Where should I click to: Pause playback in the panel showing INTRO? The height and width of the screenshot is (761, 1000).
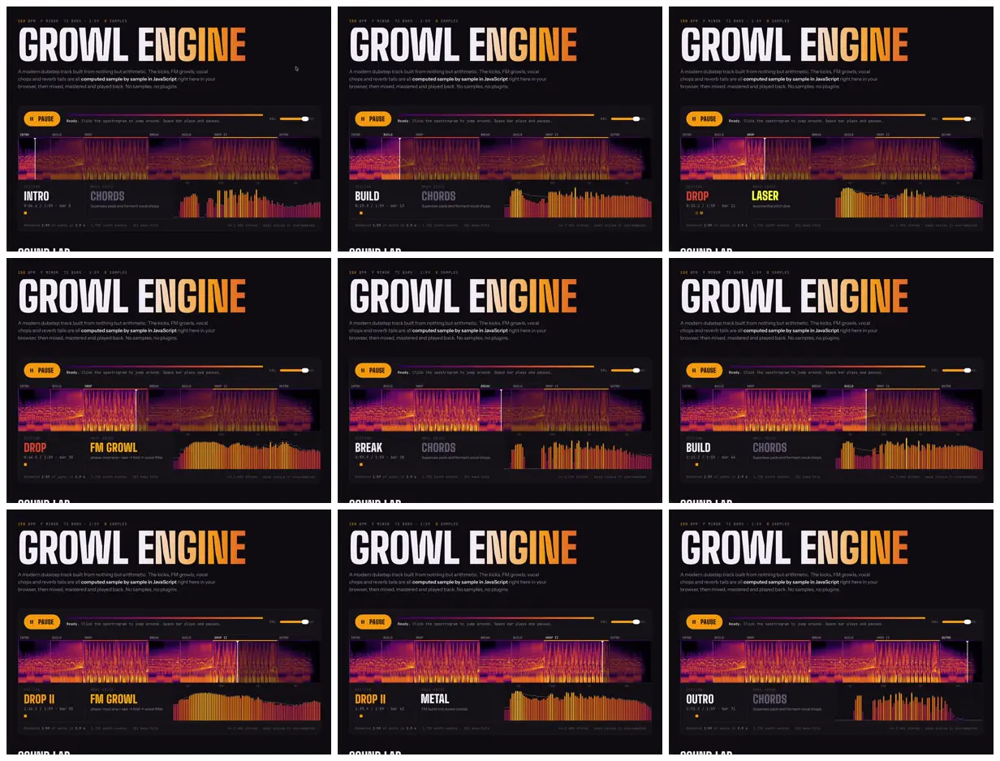(x=42, y=119)
